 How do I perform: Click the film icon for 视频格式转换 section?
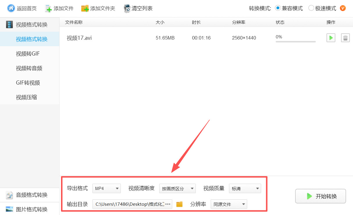click(10, 25)
